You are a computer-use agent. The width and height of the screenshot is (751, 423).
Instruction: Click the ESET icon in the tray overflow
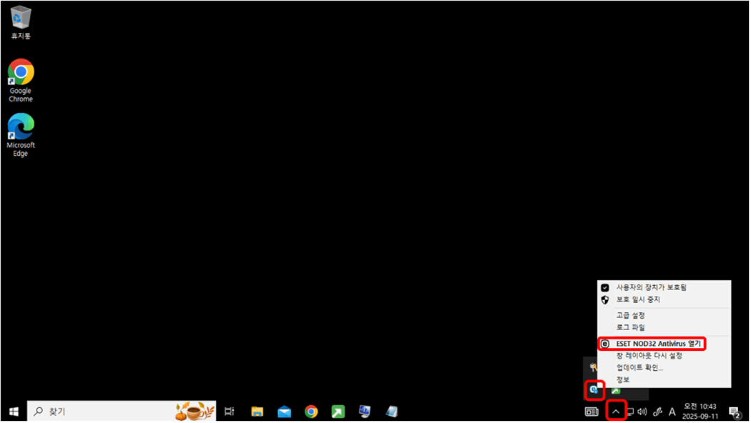[594, 389]
